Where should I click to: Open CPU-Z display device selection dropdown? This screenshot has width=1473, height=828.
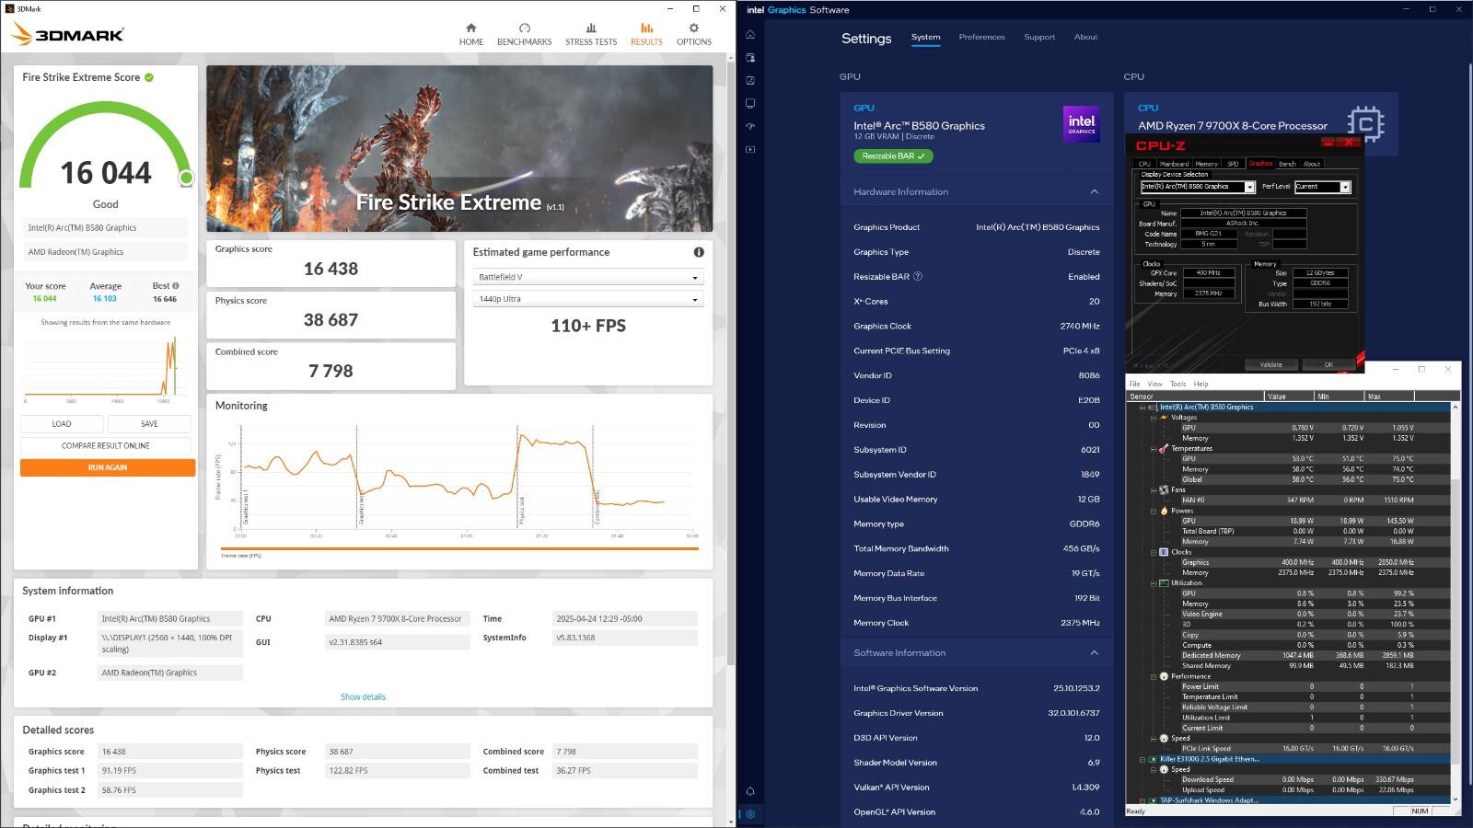point(1249,187)
